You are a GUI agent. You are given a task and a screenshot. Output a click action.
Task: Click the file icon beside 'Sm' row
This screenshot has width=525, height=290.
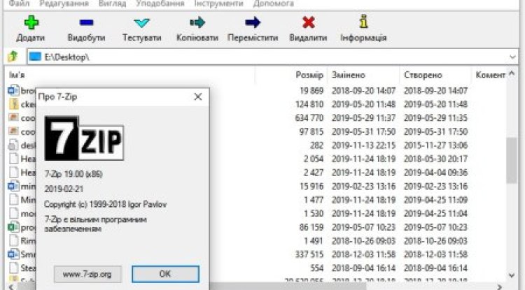point(13,254)
